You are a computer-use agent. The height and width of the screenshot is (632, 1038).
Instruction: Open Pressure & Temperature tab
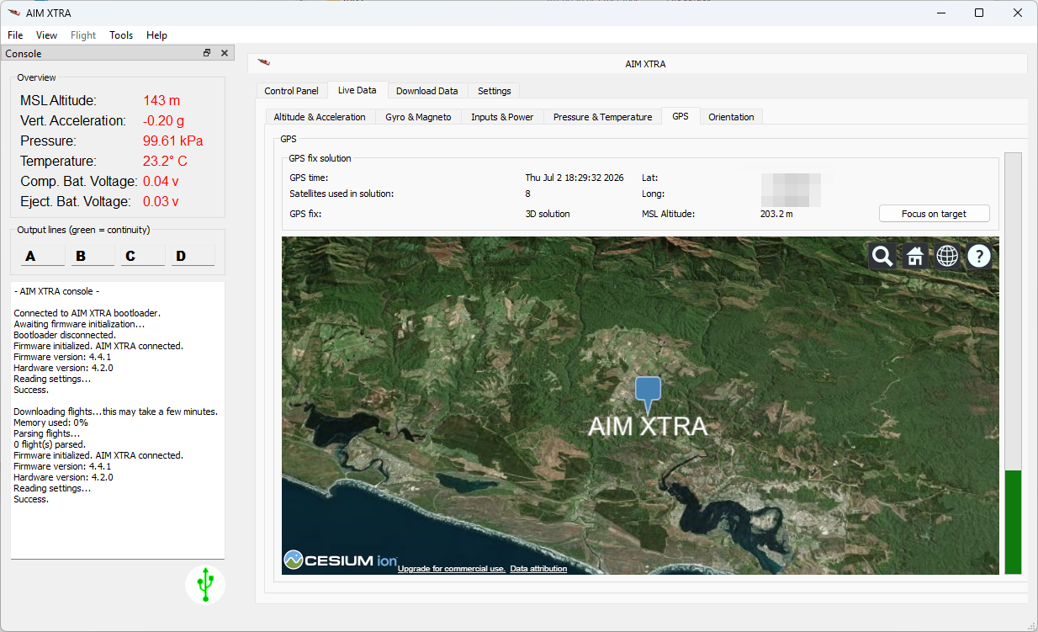point(602,117)
